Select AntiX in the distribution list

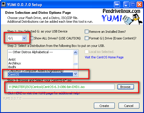[40, 60]
